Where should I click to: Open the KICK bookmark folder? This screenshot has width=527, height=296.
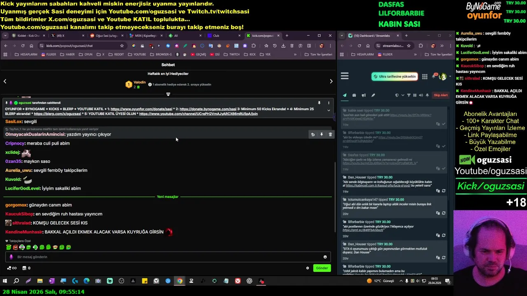[250, 54]
